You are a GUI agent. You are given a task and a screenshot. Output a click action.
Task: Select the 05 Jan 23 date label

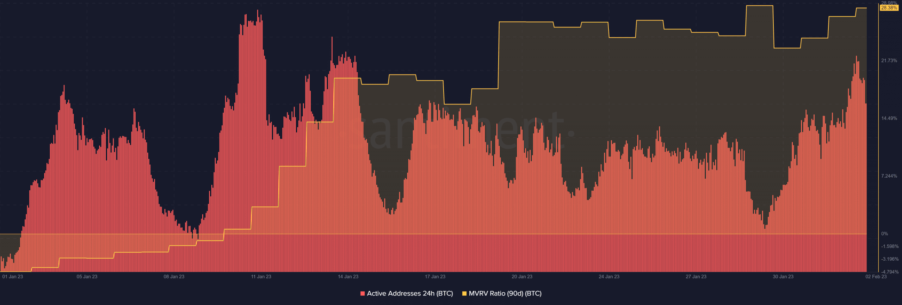87,277
